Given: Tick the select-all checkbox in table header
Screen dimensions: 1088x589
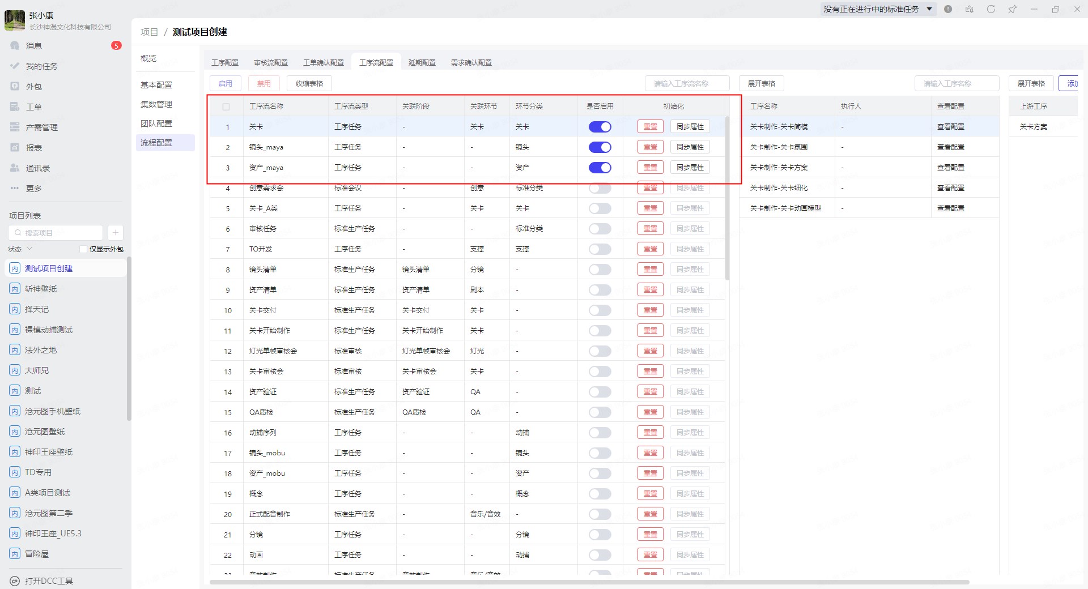Looking at the screenshot, I should click(226, 106).
